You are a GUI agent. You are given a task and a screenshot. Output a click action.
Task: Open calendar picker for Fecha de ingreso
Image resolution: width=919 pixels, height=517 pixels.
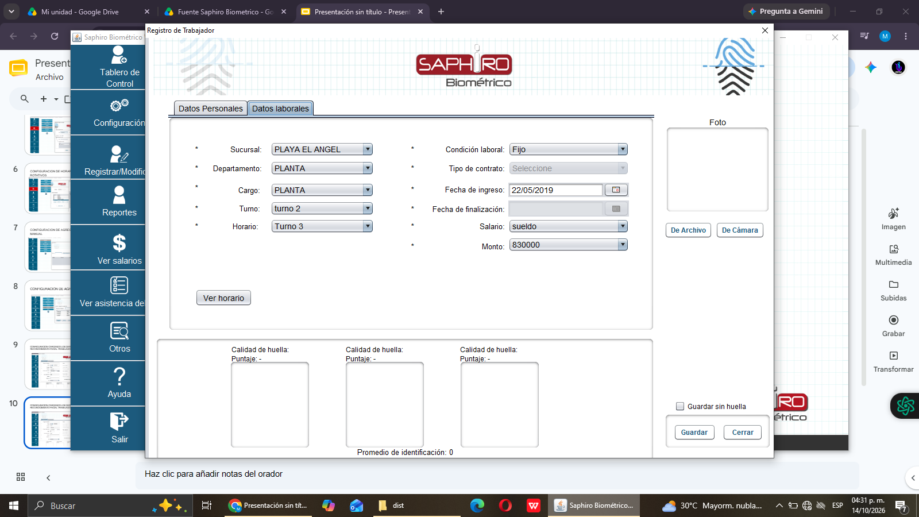[x=616, y=190]
